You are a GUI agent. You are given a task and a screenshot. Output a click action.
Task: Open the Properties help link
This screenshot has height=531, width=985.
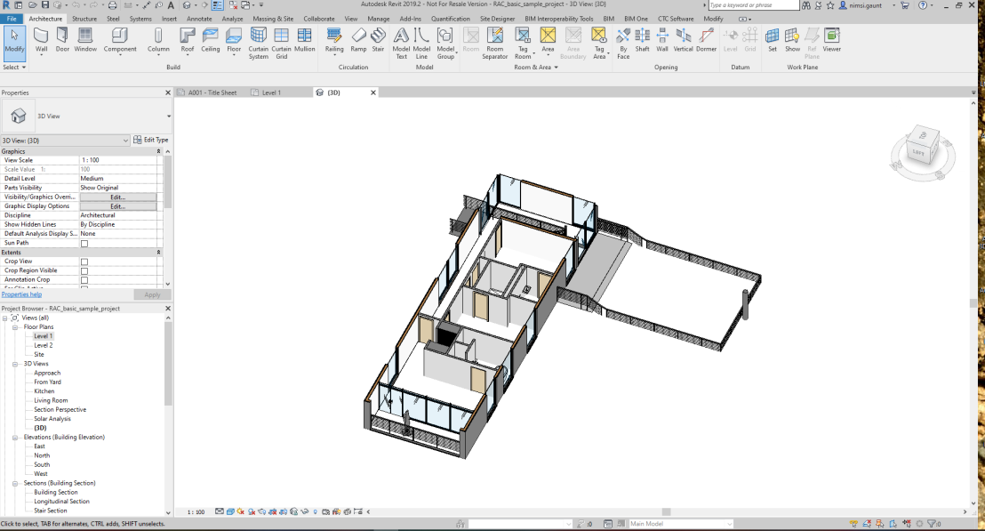click(x=21, y=294)
